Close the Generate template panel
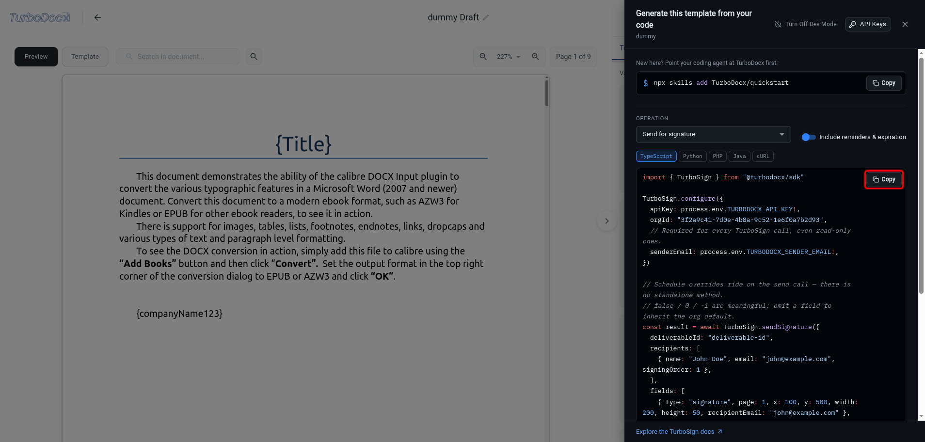The image size is (925, 442). pyautogui.click(x=905, y=24)
